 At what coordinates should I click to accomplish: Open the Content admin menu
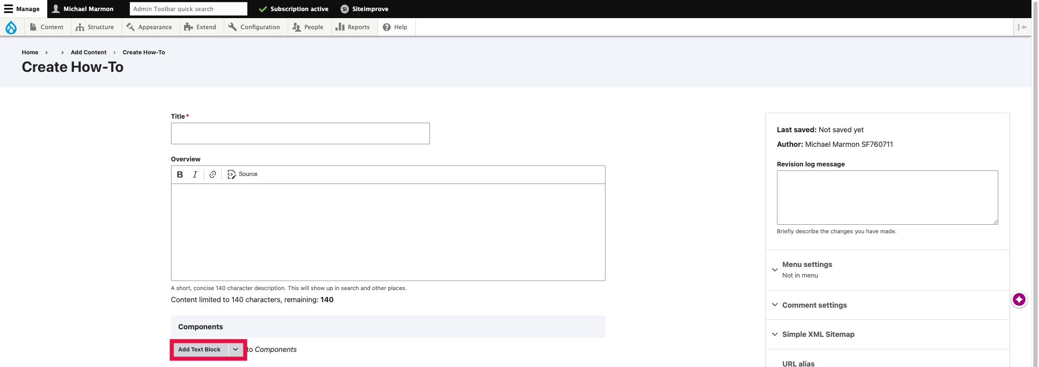click(47, 27)
